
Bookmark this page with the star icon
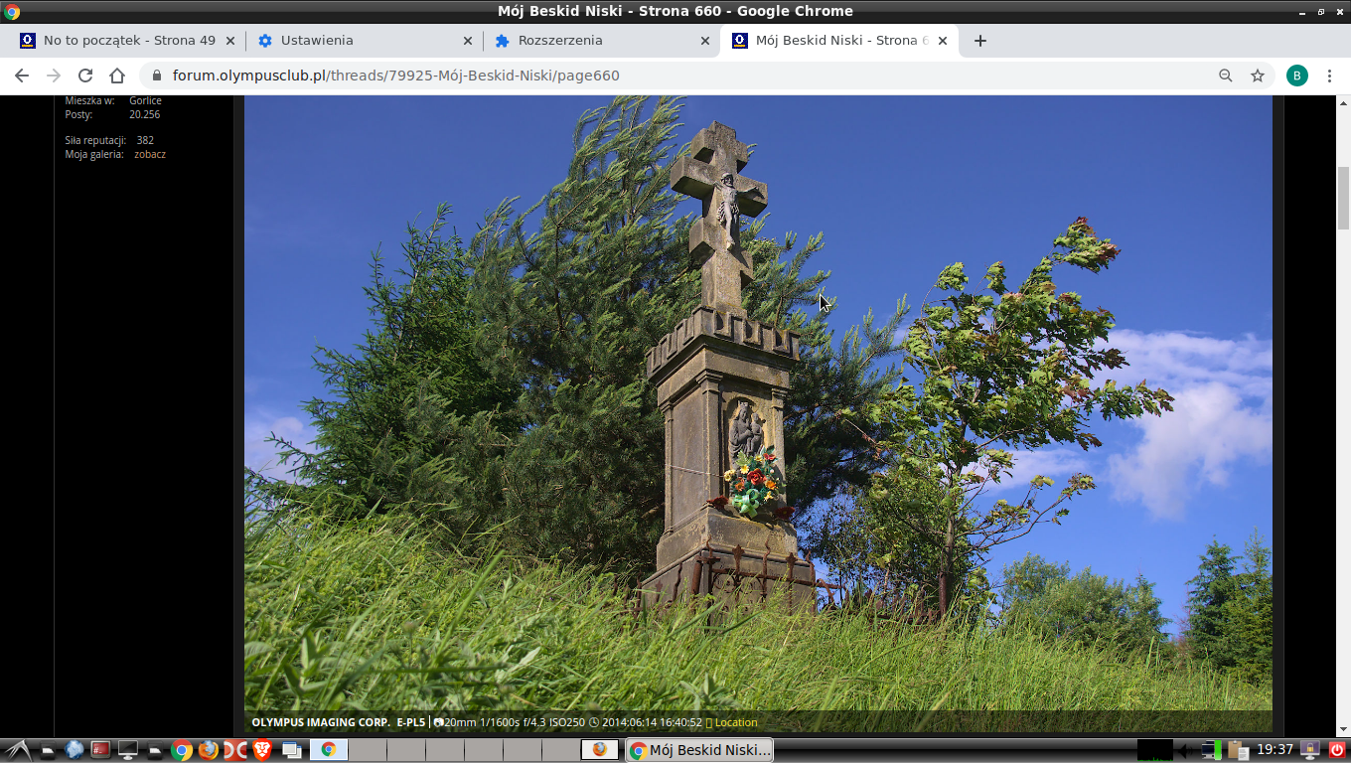(x=1258, y=76)
